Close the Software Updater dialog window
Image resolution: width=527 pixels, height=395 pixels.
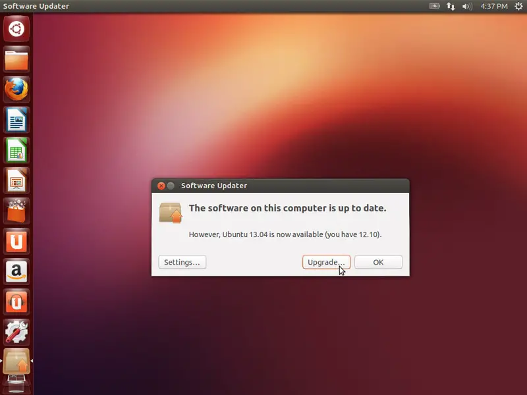click(161, 186)
